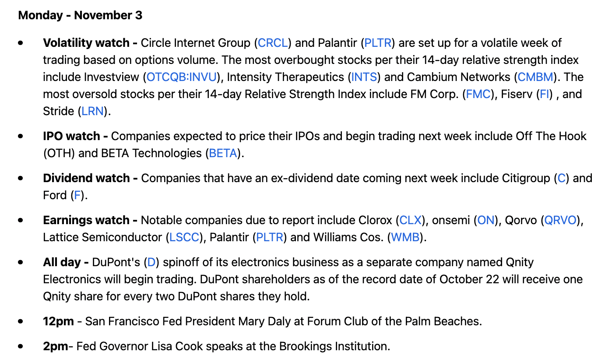The width and height of the screenshot is (605, 359).
Task: Follow the D ticker link for DuPont
Action: click(151, 262)
